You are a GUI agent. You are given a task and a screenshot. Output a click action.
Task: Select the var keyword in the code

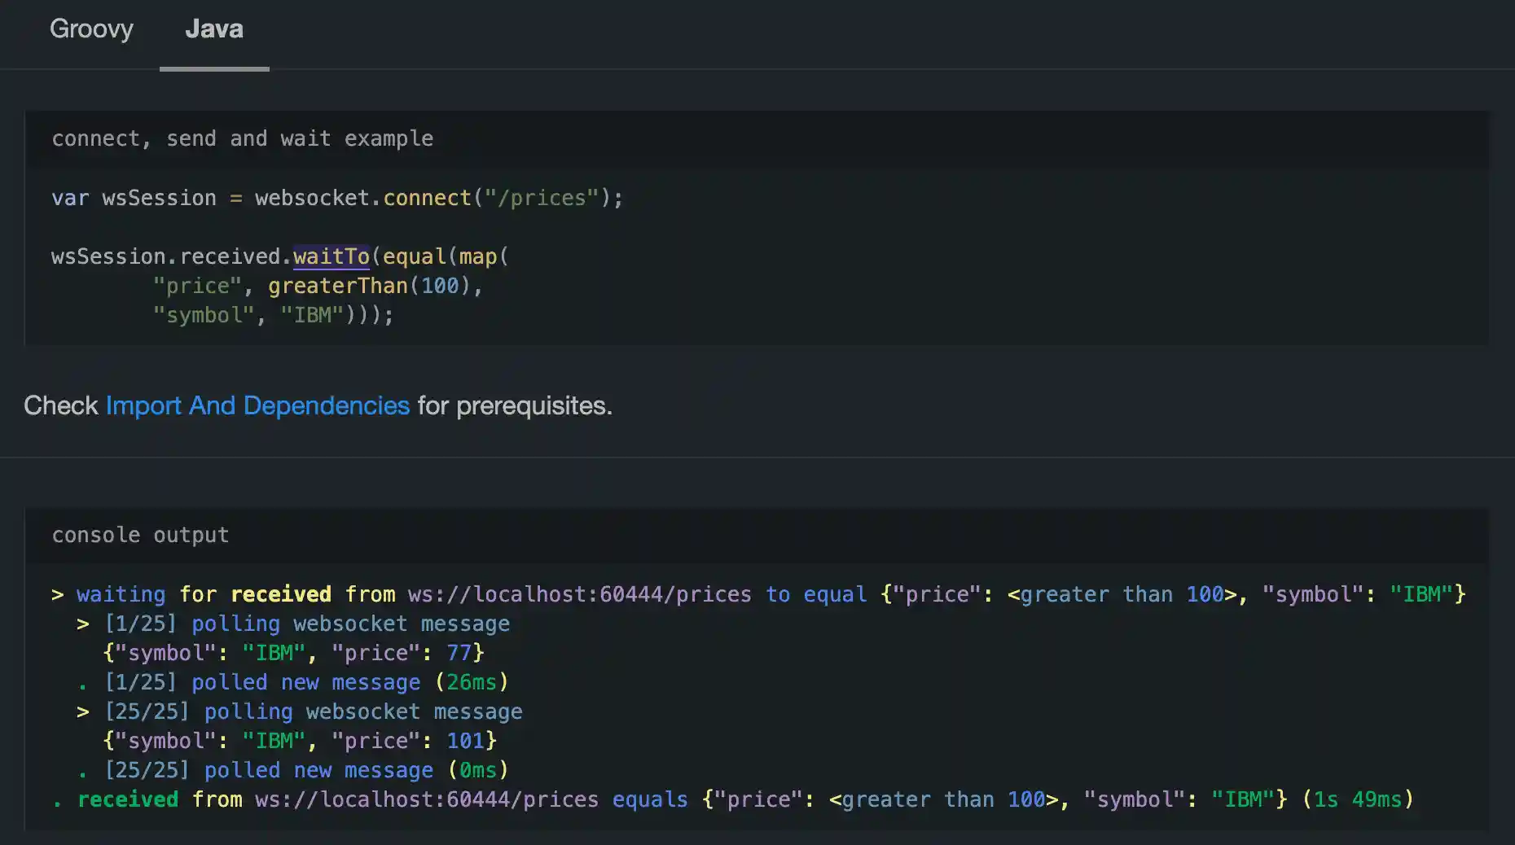pyautogui.click(x=68, y=197)
